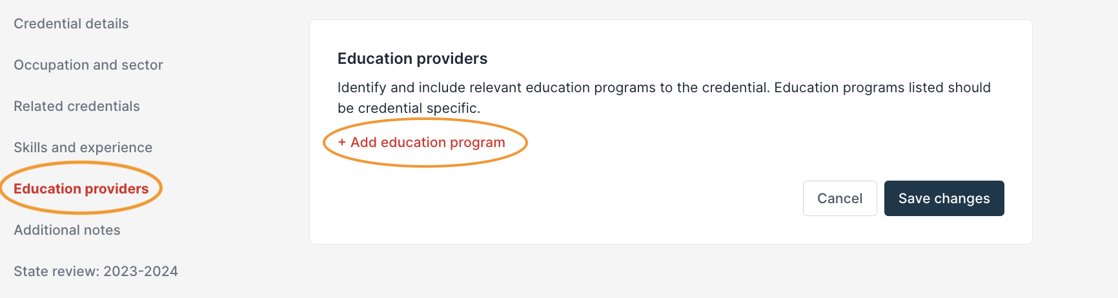Viewport: 1118px width, 298px height.
Task: Click the Add education program link
Action: [x=422, y=143]
